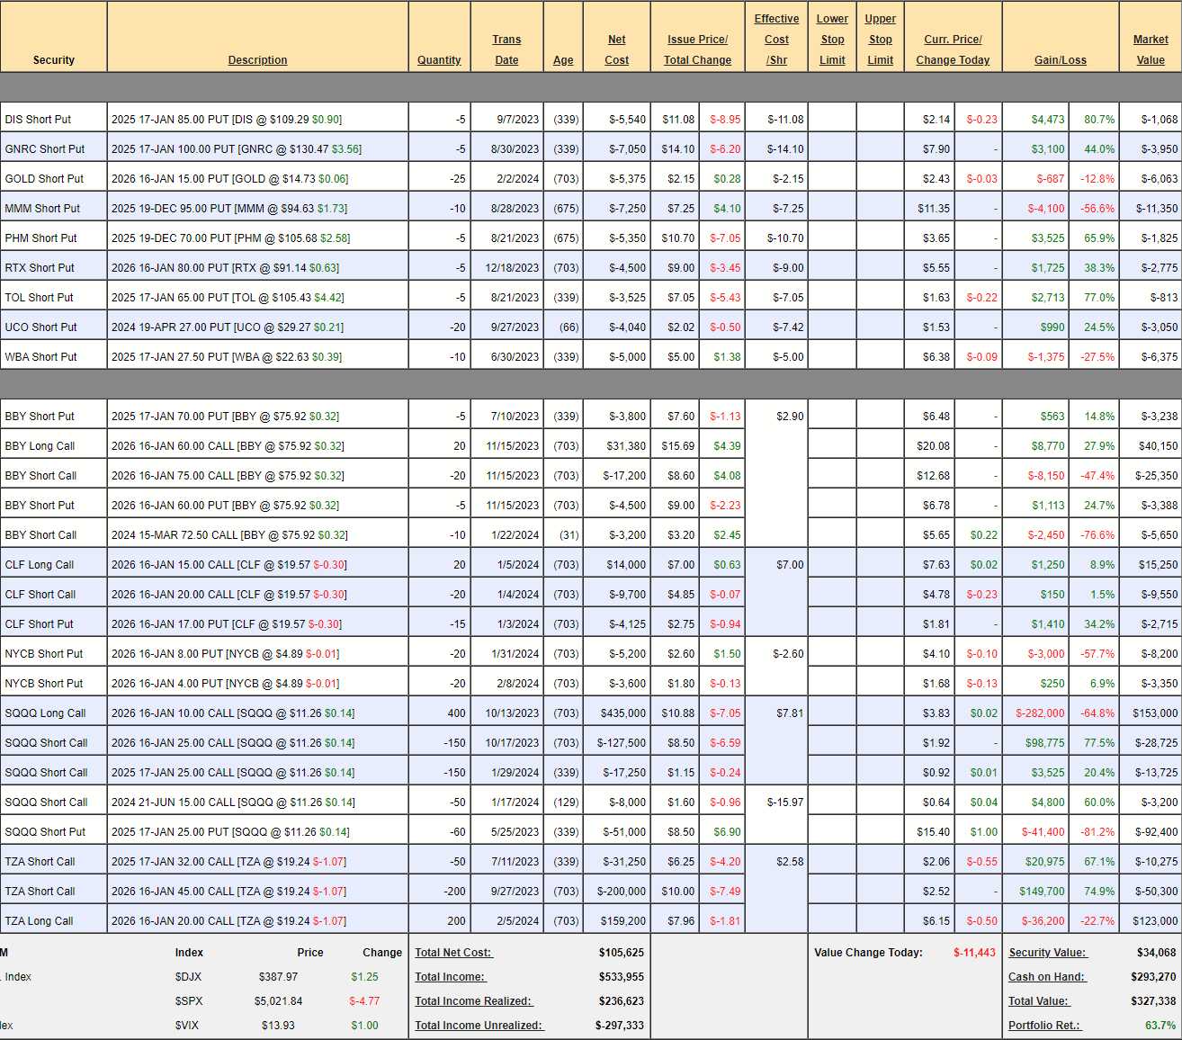The width and height of the screenshot is (1182, 1040).
Task: Click the Description column header
Action: point(257,60)
